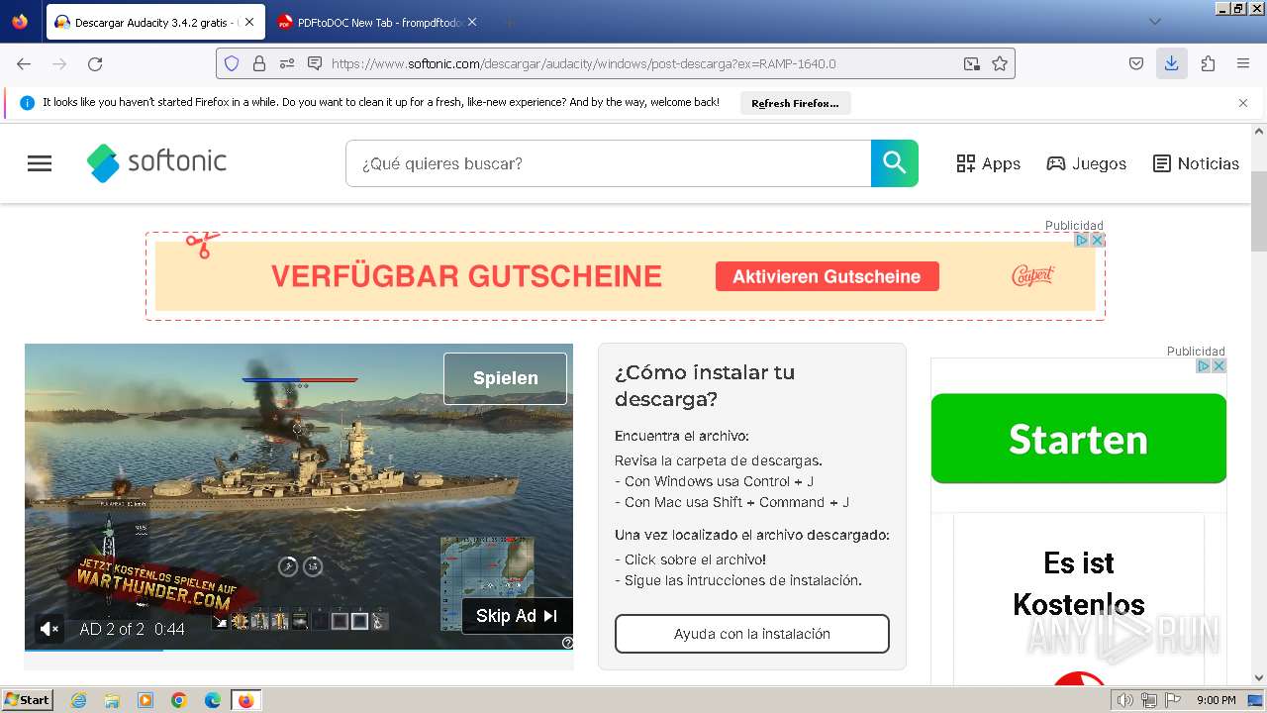Screen dimensions: 1267x713
Task: Open the extensions puzzle icon
Action: (1208, 63)
